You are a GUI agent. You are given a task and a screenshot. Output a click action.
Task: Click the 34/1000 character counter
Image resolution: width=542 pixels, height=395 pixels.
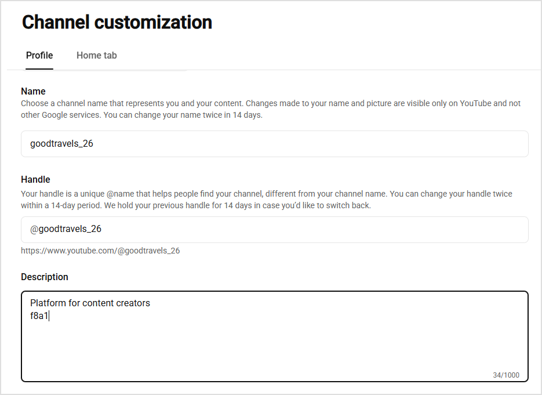coord(506,375)
